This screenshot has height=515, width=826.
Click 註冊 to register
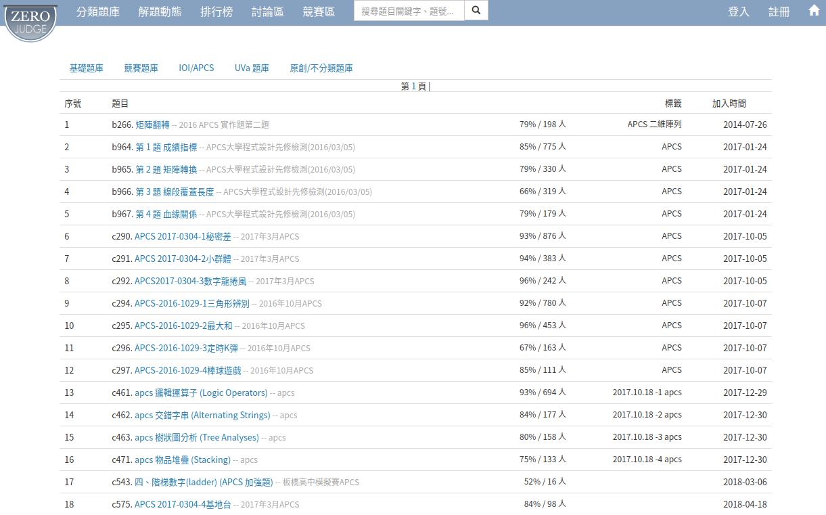pyautogui.click(x=779, y=12)
